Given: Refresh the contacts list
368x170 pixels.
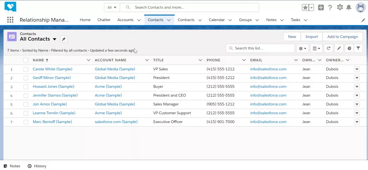Looking at the screenshot, I should pos(328,48).
